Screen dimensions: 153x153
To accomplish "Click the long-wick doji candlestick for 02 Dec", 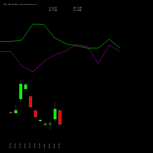I will (x=50, y=124).
